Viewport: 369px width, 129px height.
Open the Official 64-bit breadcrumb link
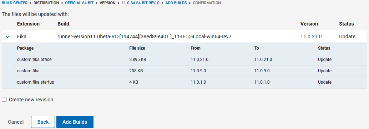(80, 3)
